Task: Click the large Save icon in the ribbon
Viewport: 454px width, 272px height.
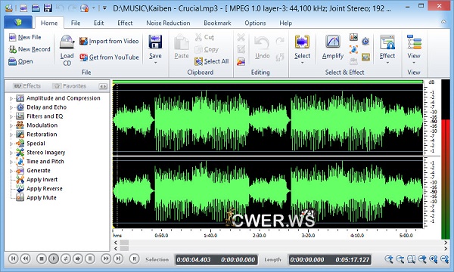Action: pos(155,42)
